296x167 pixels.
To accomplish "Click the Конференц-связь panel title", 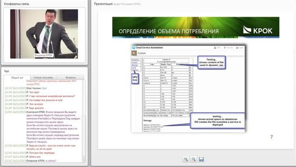I will (x=17, y=4).
